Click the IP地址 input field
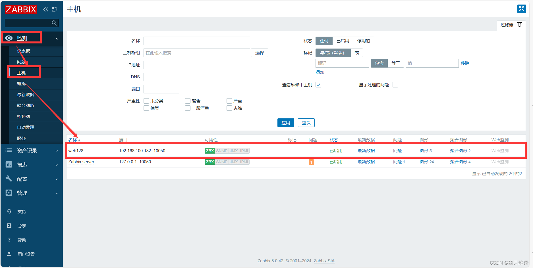Screen dimensions: 533x268 [x=197, y=65]
